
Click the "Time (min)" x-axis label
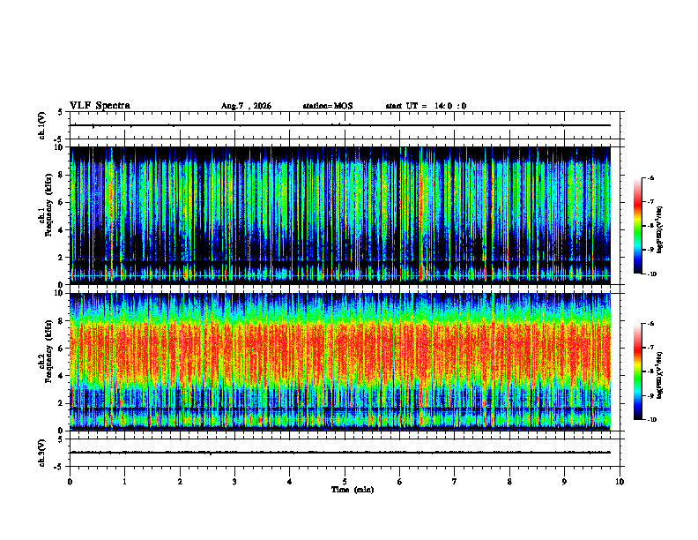(x=353, y=490)
